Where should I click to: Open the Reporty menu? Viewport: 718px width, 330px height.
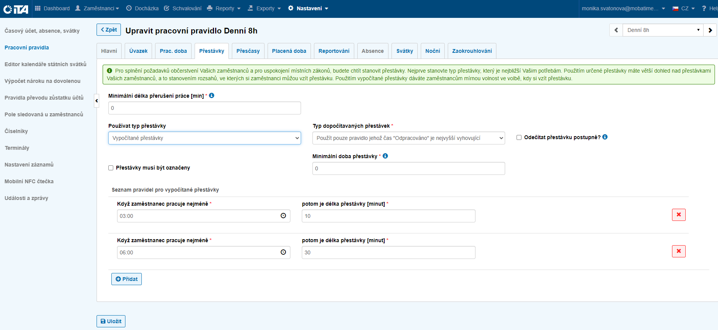224,8
